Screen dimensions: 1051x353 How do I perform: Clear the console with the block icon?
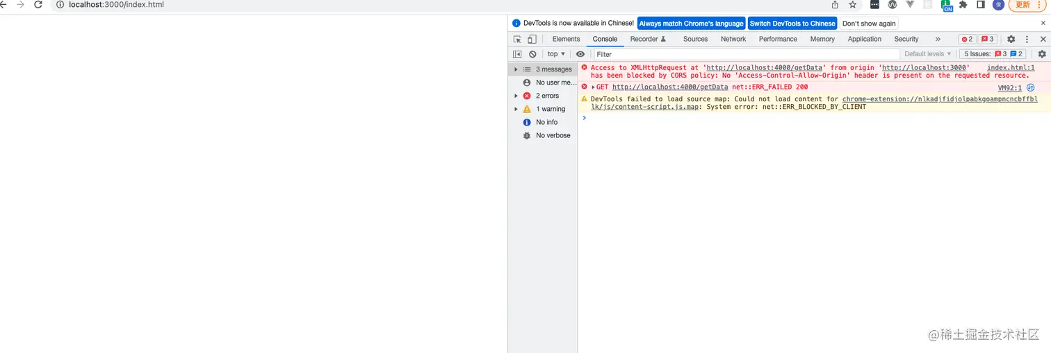tap(532, 54)
